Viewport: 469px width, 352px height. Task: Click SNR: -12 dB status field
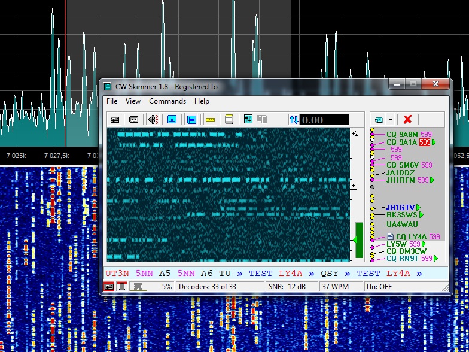click(x=287, y=287)
